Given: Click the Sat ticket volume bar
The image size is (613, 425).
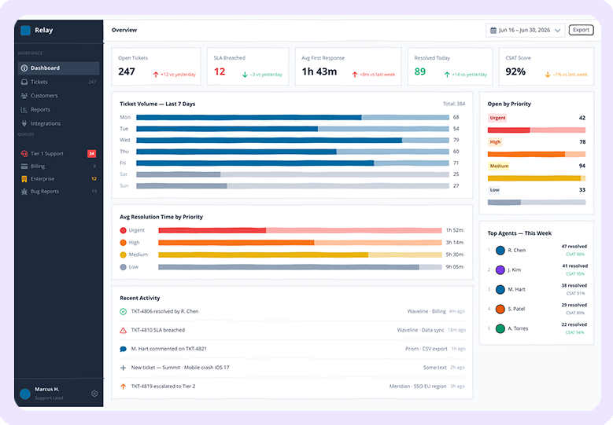Looking at the screenshot, I should click(x=293, y=174).
